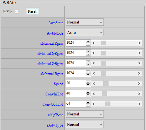Click left arrow of Speed slider
The image size is (146, 130).
click(x=94, y=84)
